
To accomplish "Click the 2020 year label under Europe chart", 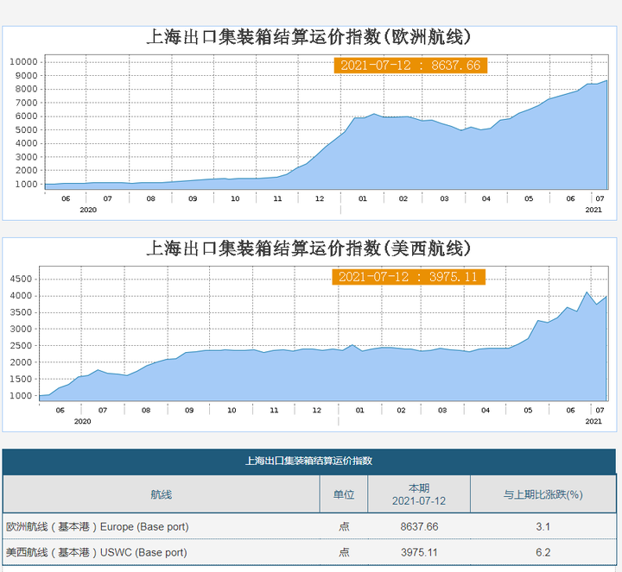I will 88,210.
